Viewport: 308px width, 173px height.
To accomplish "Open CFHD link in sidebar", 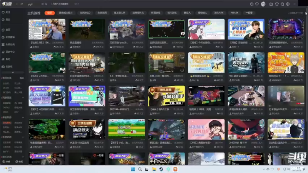I will tap(5, 112).
